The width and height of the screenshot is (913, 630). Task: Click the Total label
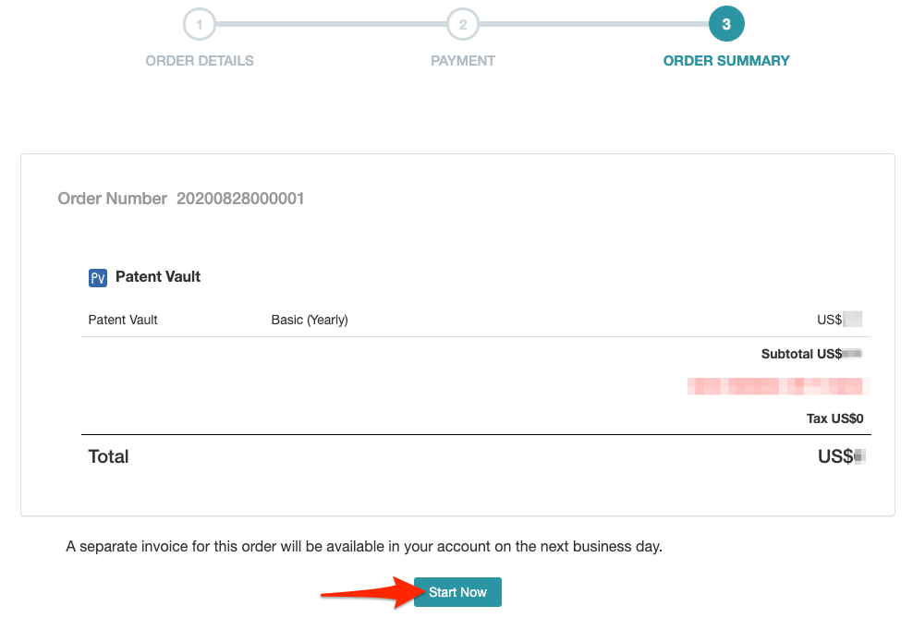(108, 456)
